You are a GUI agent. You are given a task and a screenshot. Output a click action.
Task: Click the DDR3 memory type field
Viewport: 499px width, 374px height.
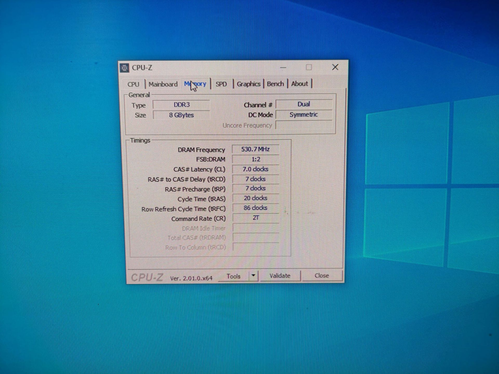[x=181, y=105]
